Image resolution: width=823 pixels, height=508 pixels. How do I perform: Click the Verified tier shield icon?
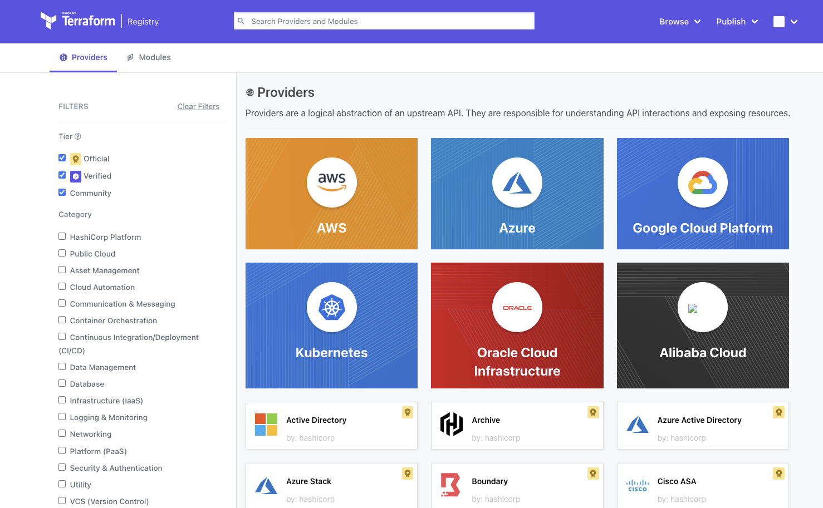[76, 176]
